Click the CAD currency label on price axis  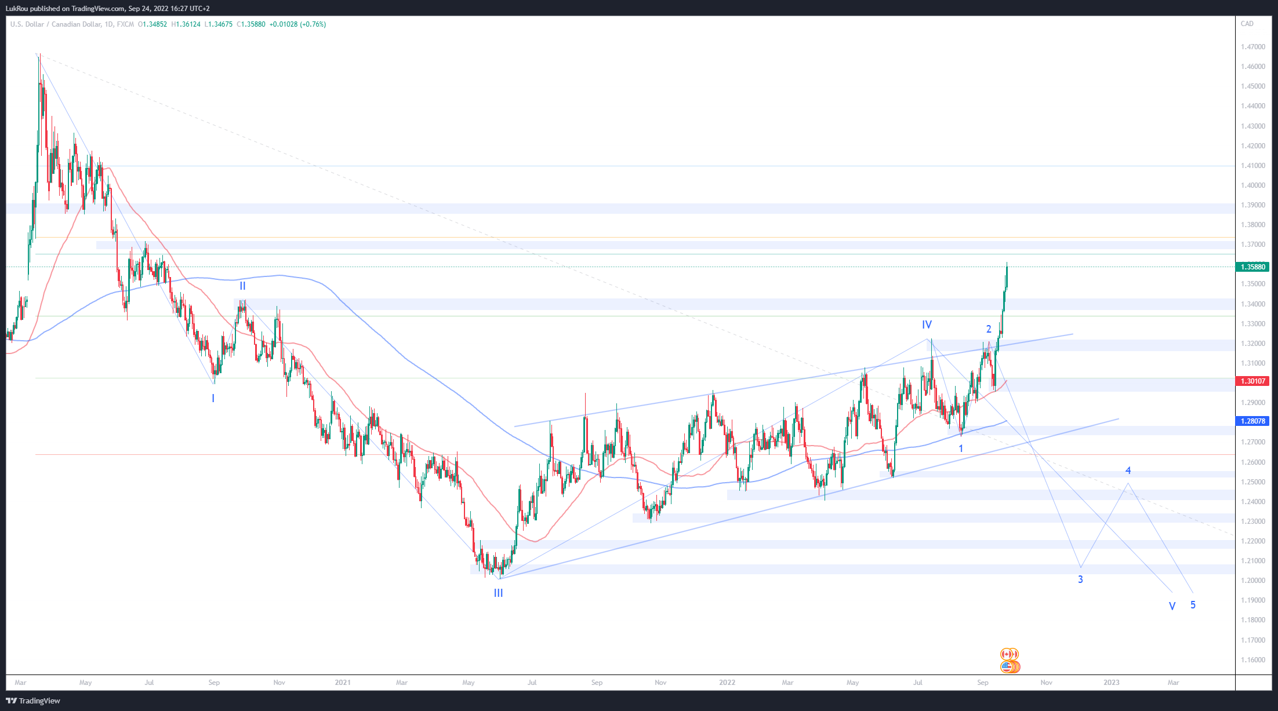point(1247,24)
